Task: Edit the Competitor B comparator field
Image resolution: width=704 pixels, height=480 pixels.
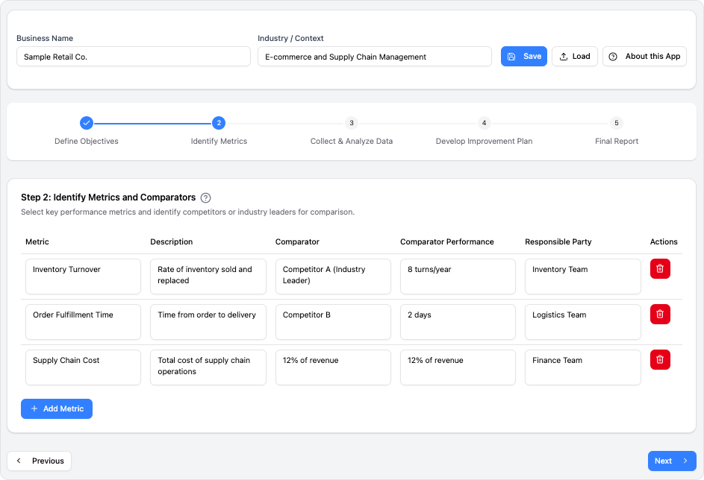Action: point(333,322)
